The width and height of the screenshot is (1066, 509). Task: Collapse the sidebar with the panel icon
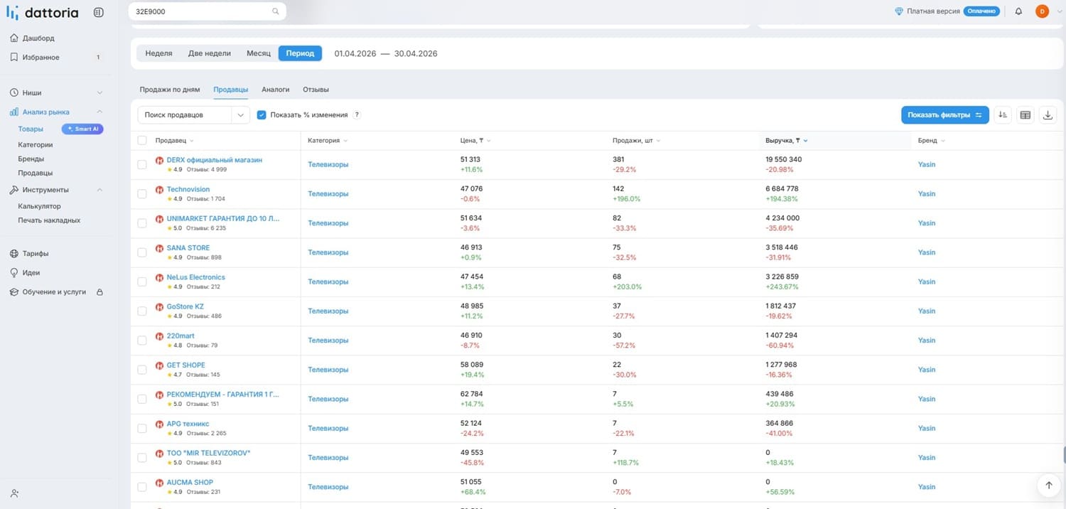pos(98,12)
